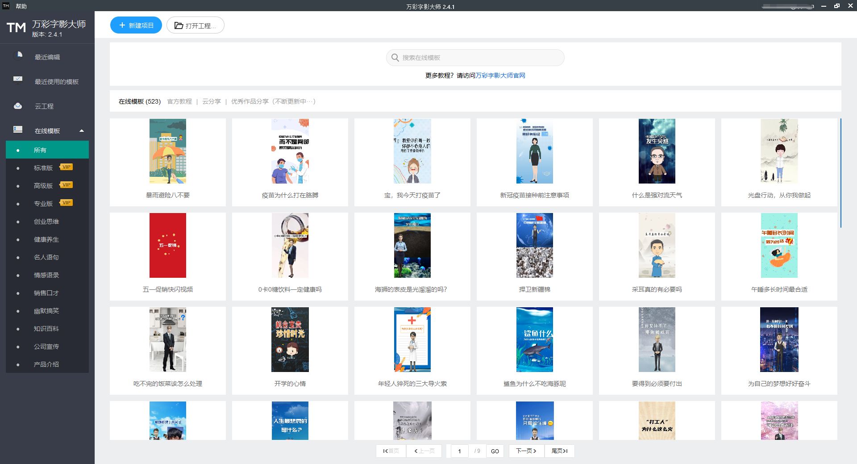Focus the online template search field

pyautogui.click(x=475, y=58)
